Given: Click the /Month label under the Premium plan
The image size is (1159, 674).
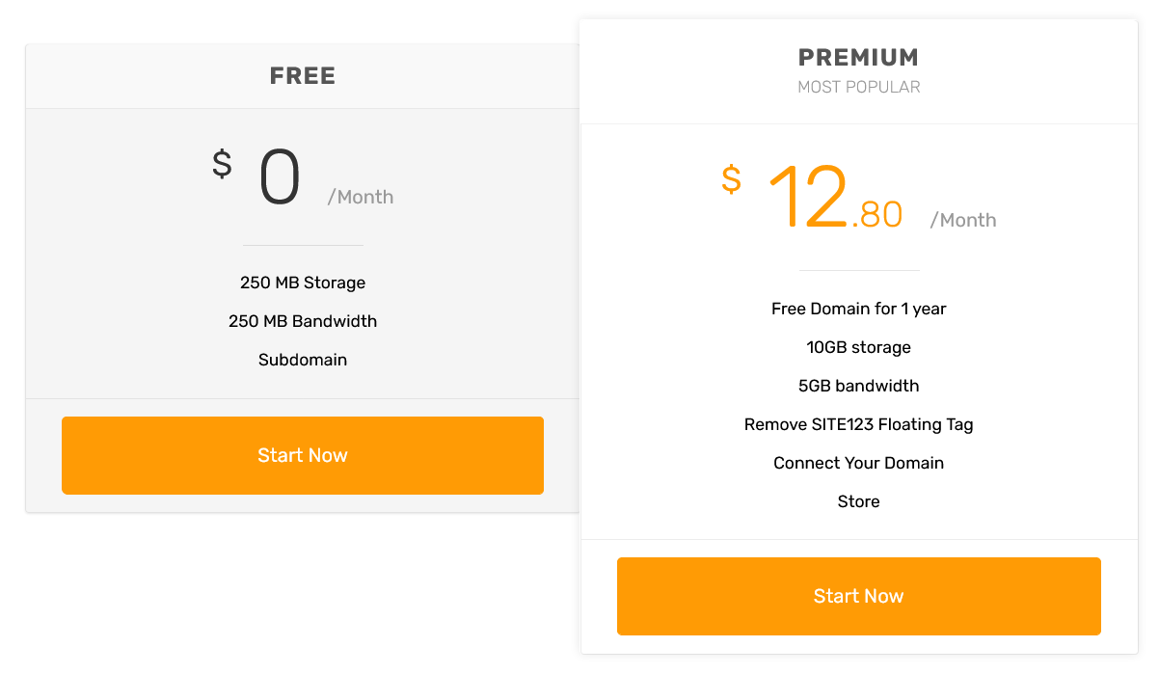Looking at the screenshot, I should (x=963, y=221).
